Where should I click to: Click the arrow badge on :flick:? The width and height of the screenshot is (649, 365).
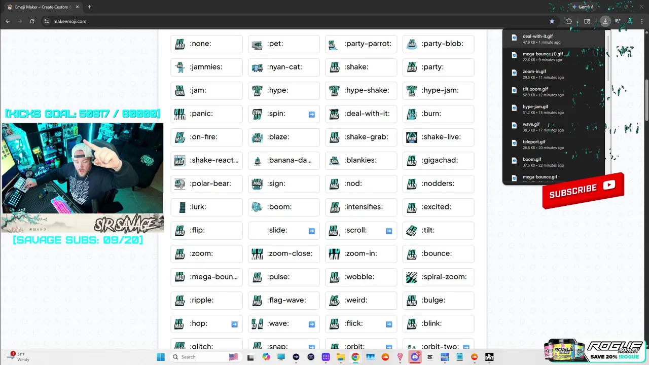[389, 324]
